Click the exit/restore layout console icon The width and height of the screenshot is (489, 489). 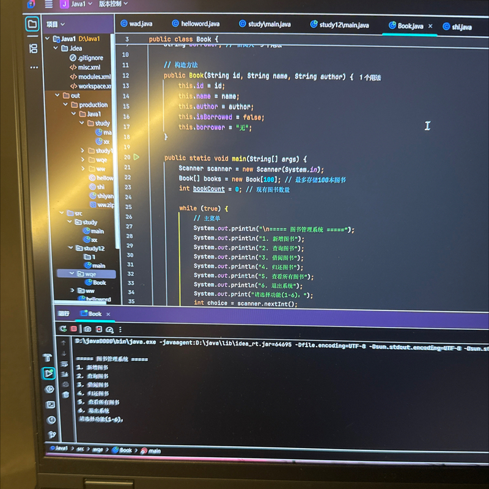pyautogui.click(x=99, y=329)
